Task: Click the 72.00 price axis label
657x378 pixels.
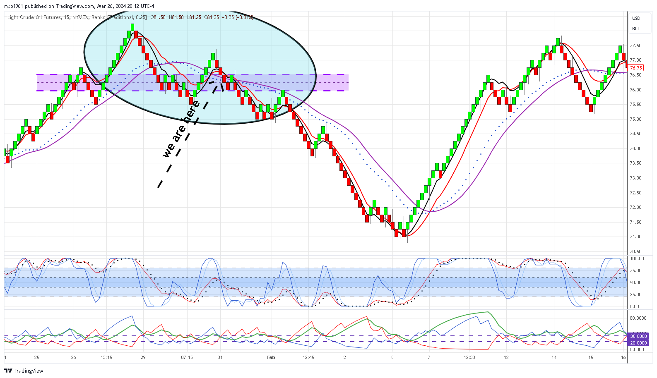Action: tap(635, 208)
